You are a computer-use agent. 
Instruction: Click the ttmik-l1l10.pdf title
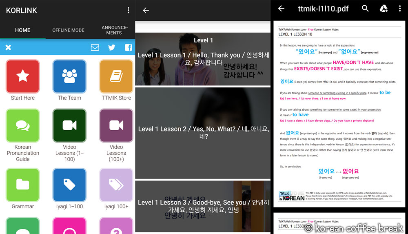coord(323,9)
